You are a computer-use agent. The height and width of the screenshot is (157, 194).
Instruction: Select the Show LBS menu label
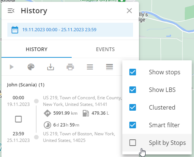pos(162,90)
